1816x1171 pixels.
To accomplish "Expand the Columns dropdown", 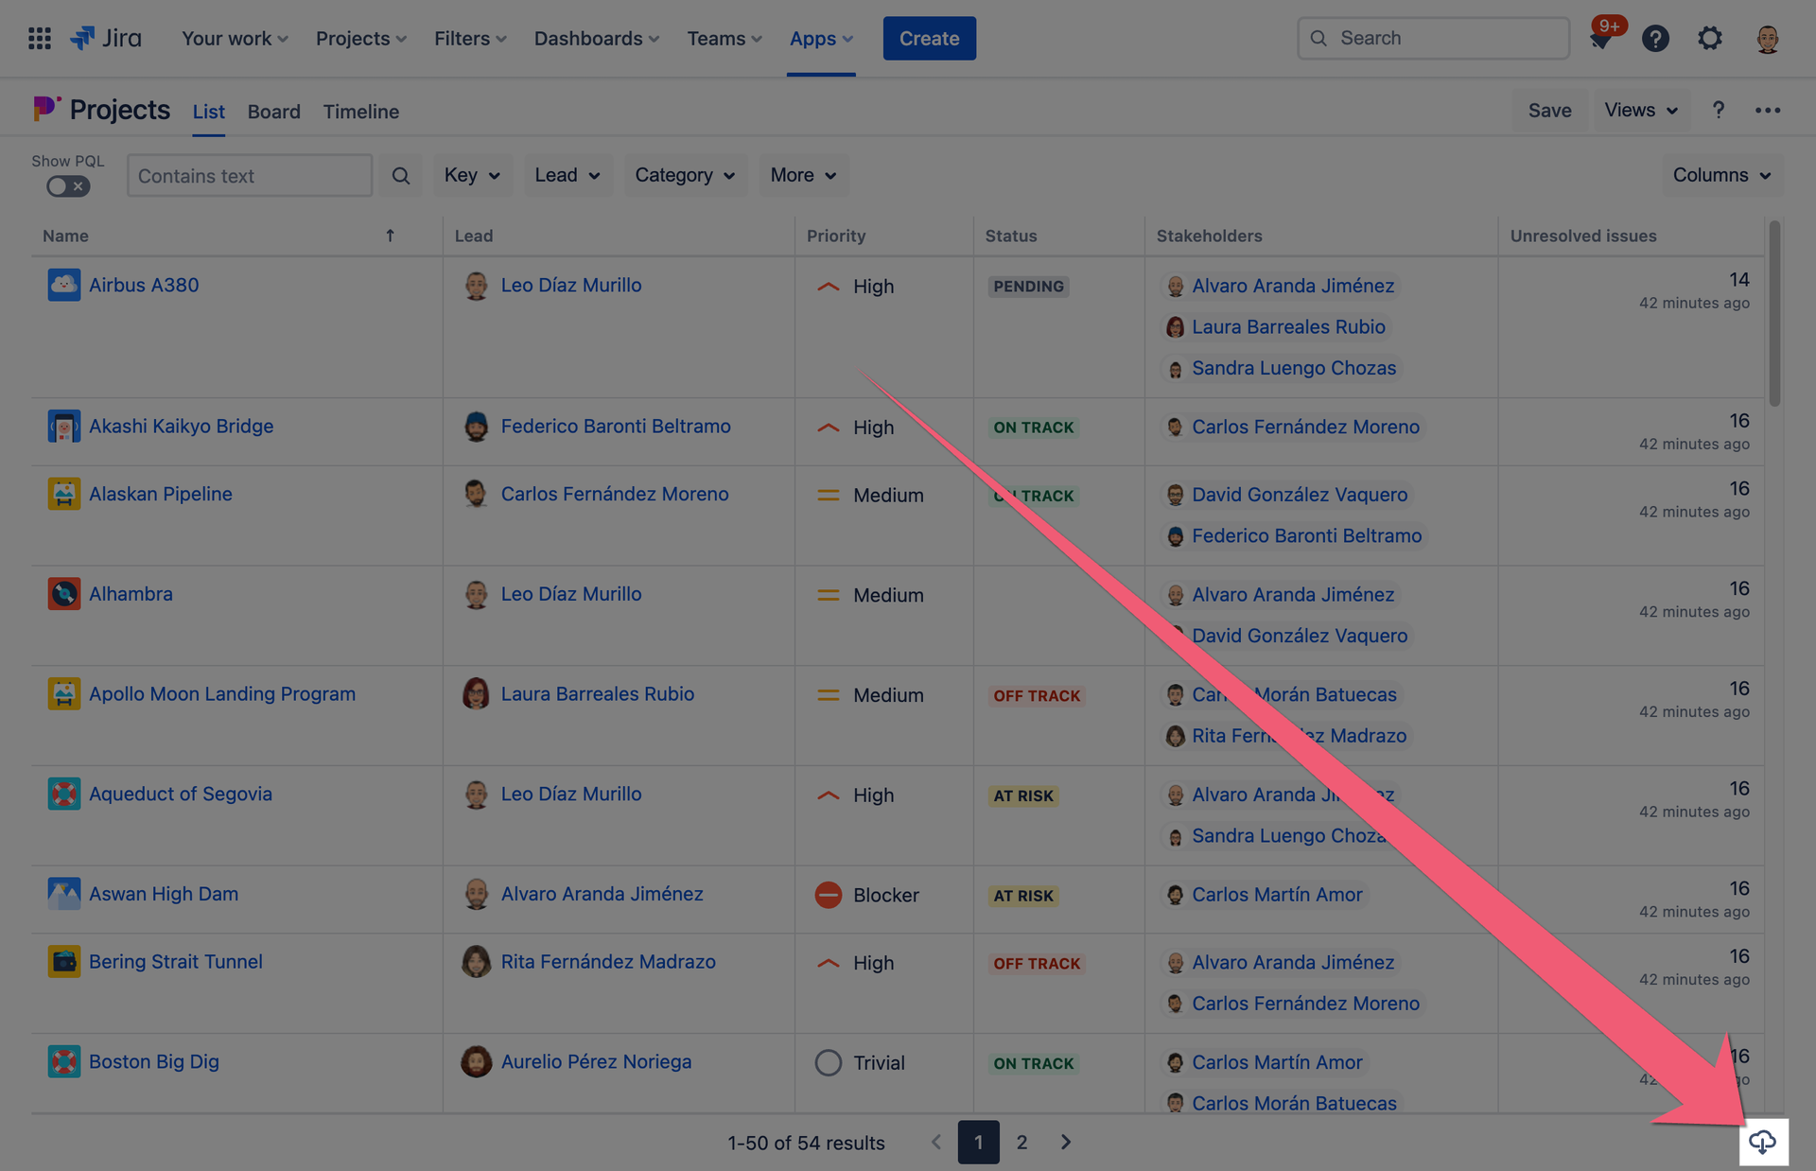I will 1721,175.
